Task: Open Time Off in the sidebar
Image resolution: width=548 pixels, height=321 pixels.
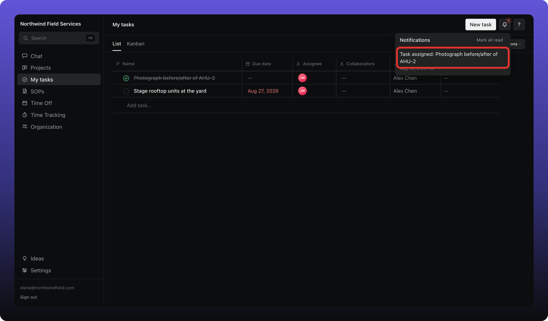Action: coord(59,103)
